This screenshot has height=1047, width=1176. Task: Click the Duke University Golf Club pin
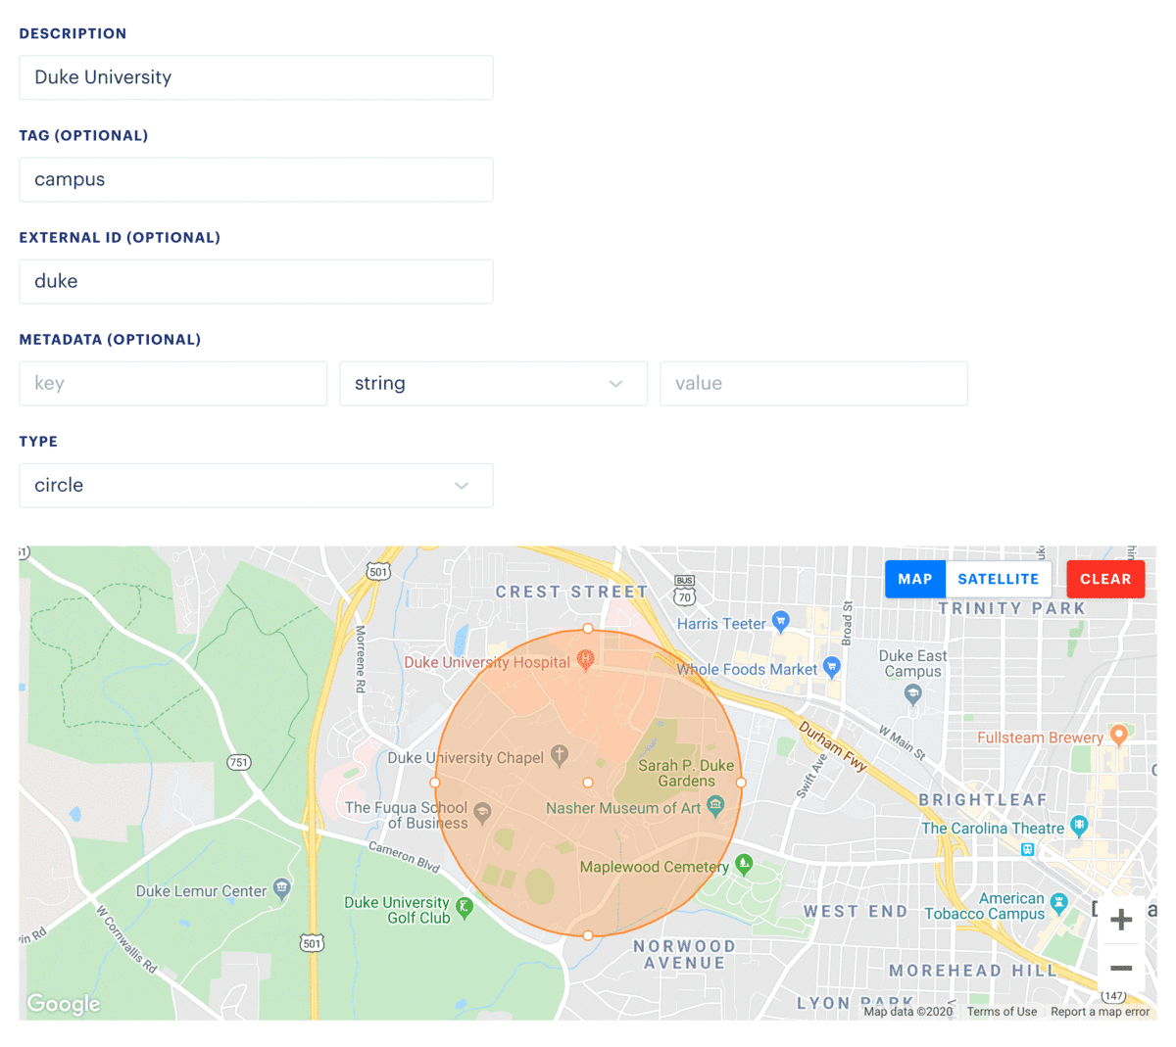(x=465, y=908)
